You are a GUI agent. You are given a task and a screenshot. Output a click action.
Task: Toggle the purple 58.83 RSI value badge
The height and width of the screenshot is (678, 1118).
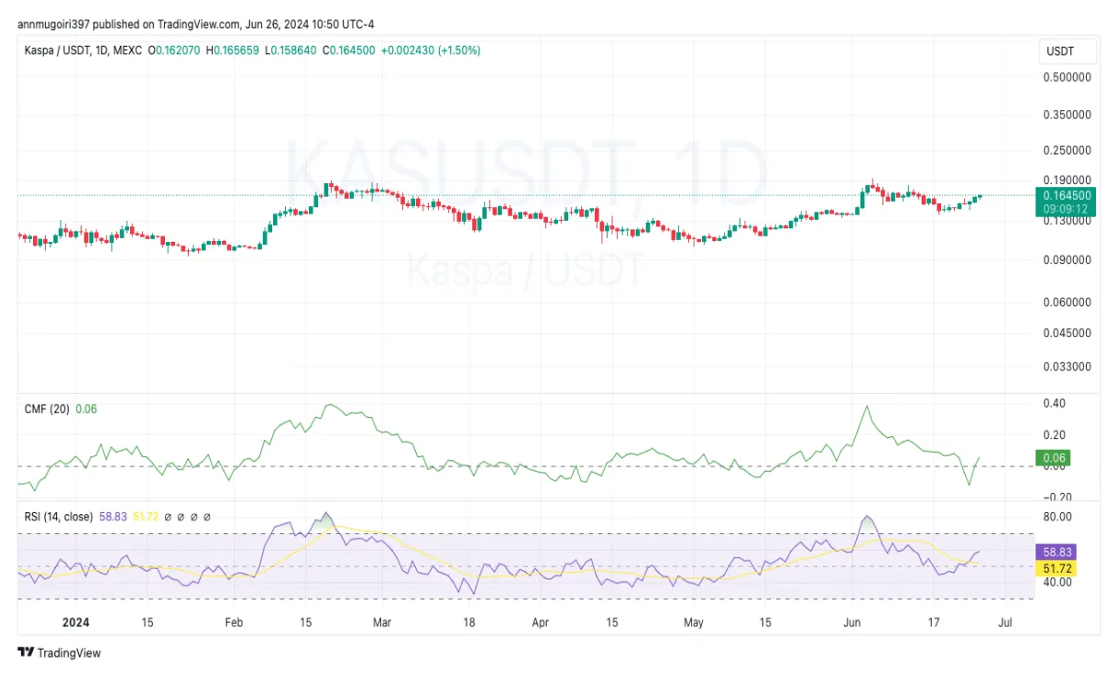tap(1054, 552)
